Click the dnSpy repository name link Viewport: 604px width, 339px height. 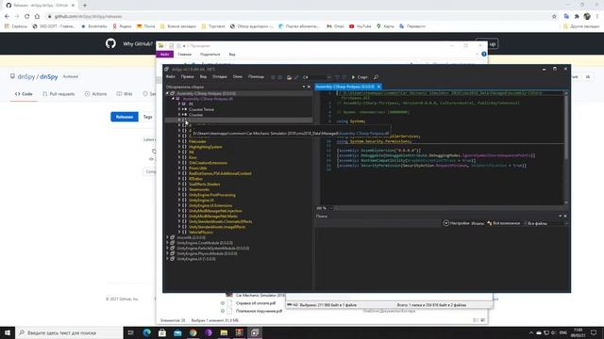[49, 77]
